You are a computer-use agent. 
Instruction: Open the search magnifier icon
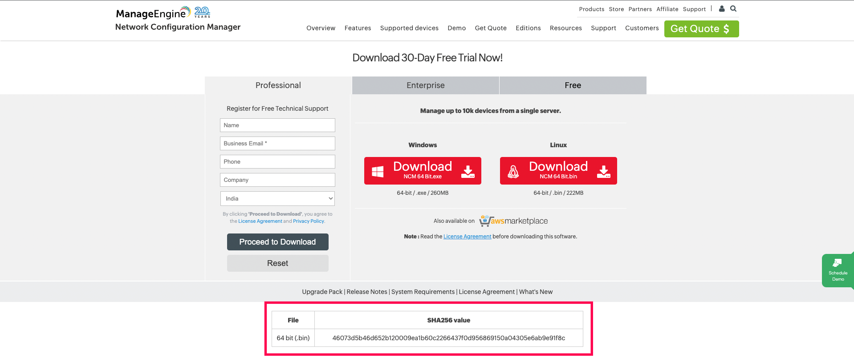click(733, 8)
